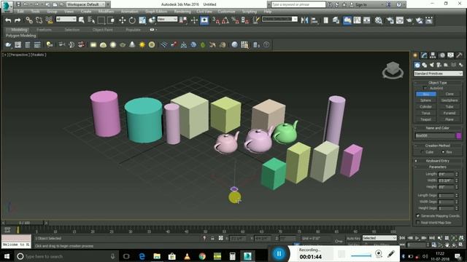This screenshot has width=467, height=262.
Task: Select the Lights category icon
Action: 431,65
